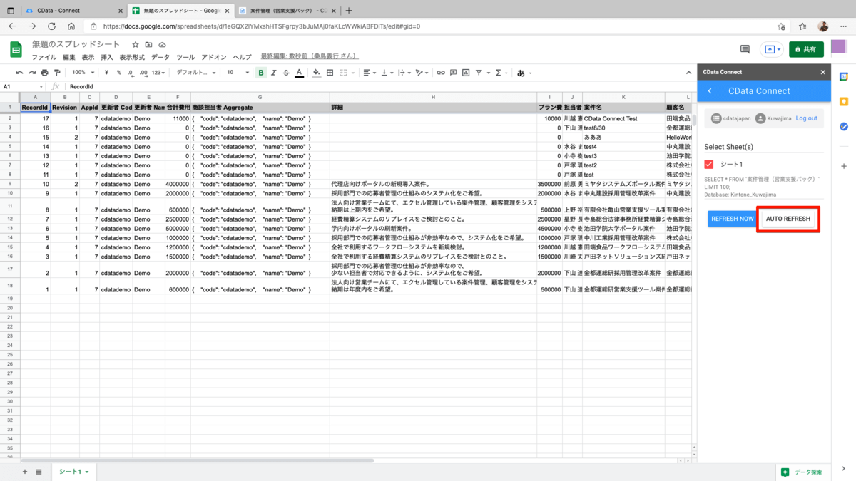This screenshot has height=481, width=856.
Task: Click the cloud save status icon
Action: [162, 45]
